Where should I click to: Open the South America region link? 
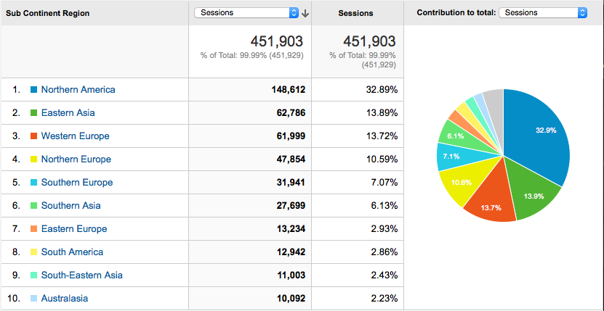(72, 252)
